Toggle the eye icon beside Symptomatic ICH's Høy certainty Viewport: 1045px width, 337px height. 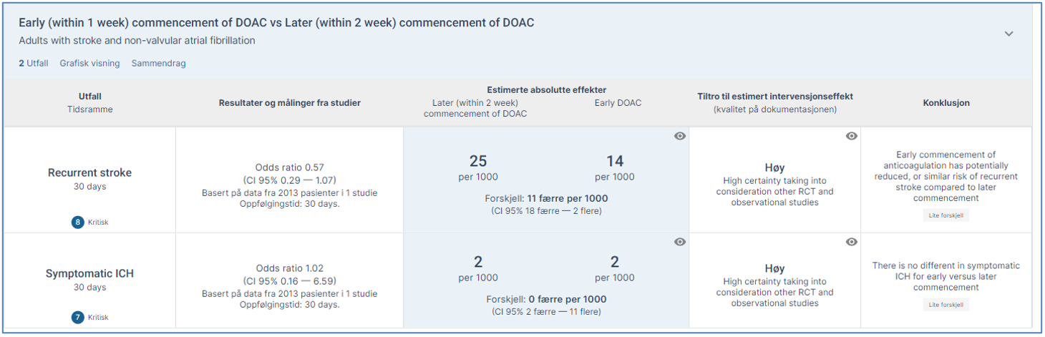[x=852, y=242]
